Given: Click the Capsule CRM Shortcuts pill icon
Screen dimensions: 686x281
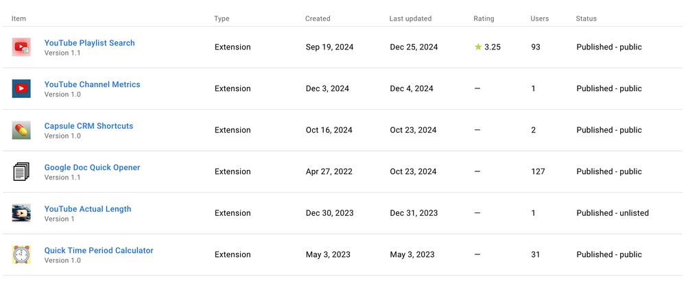Looking at the screenshot, I should tap(21, 130).
